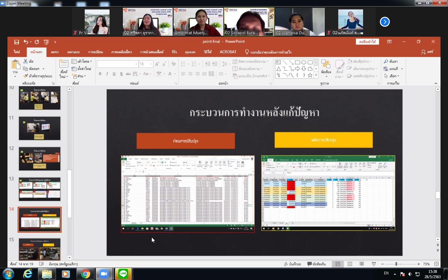
Task: Click the zoom slider handle in status bar
Action: pos(396,264)
